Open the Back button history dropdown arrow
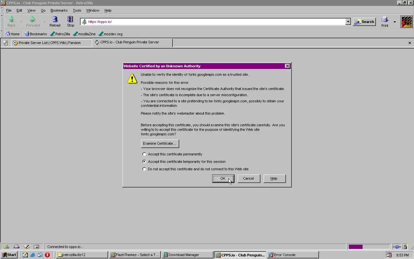The height and width of the screenshot is (259, 414). [21, 22]
